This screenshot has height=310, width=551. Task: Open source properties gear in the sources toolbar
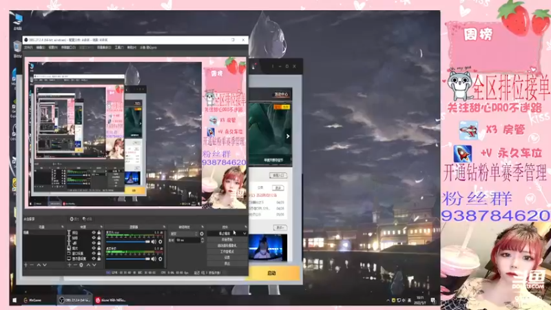point(81,265)
